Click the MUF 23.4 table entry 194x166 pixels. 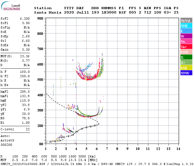[82, 160]
